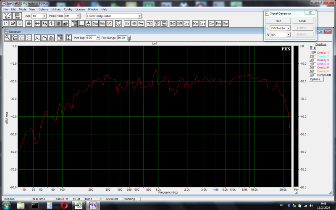Click the Hz utility button
Image resolution: width=336 pixels, height=210 pixels.
point(127,24)
